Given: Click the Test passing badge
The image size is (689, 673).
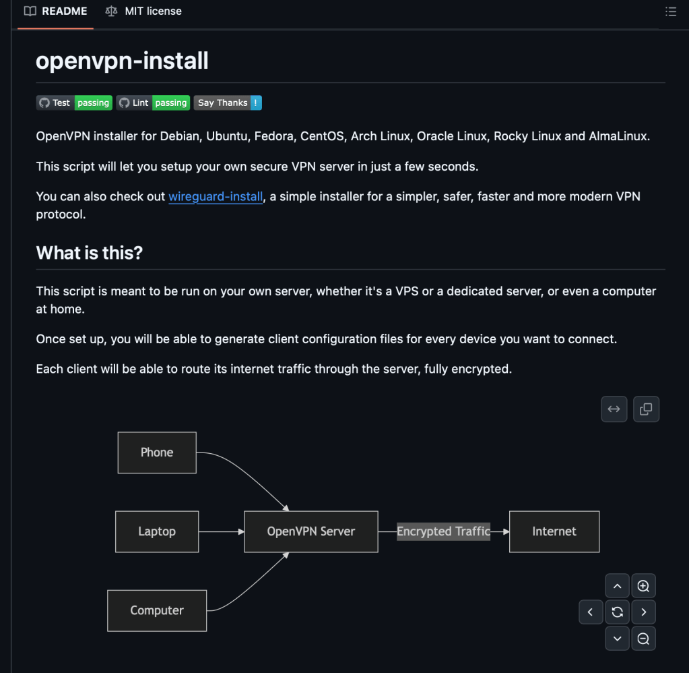Looking at the screenshot, I should click(73, 103).
